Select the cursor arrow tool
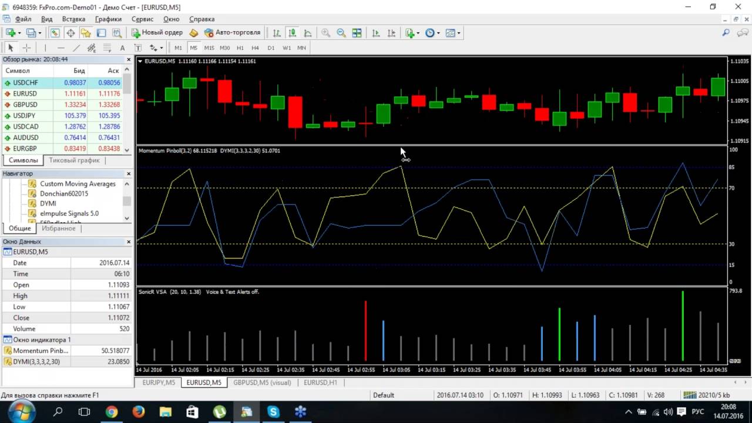The width and height of the screenshot is (752, 423). [x=11, y=48]
